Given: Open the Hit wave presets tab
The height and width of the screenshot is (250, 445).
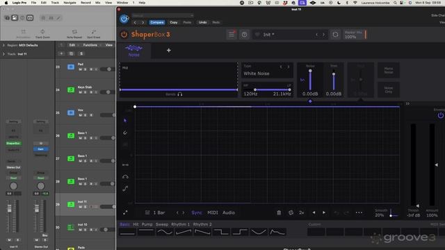Looking at the screenshot, I should click(x=136, y=224).
